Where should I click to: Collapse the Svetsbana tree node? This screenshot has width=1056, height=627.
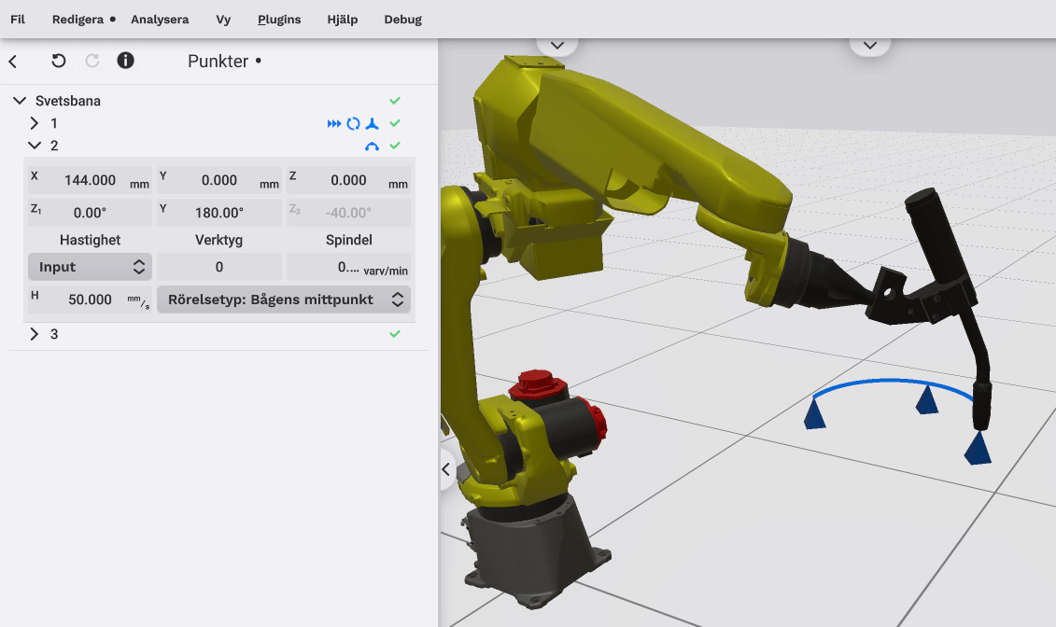click(20, 101)
